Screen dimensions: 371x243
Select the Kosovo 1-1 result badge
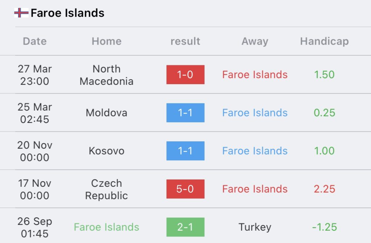point(185,151)
